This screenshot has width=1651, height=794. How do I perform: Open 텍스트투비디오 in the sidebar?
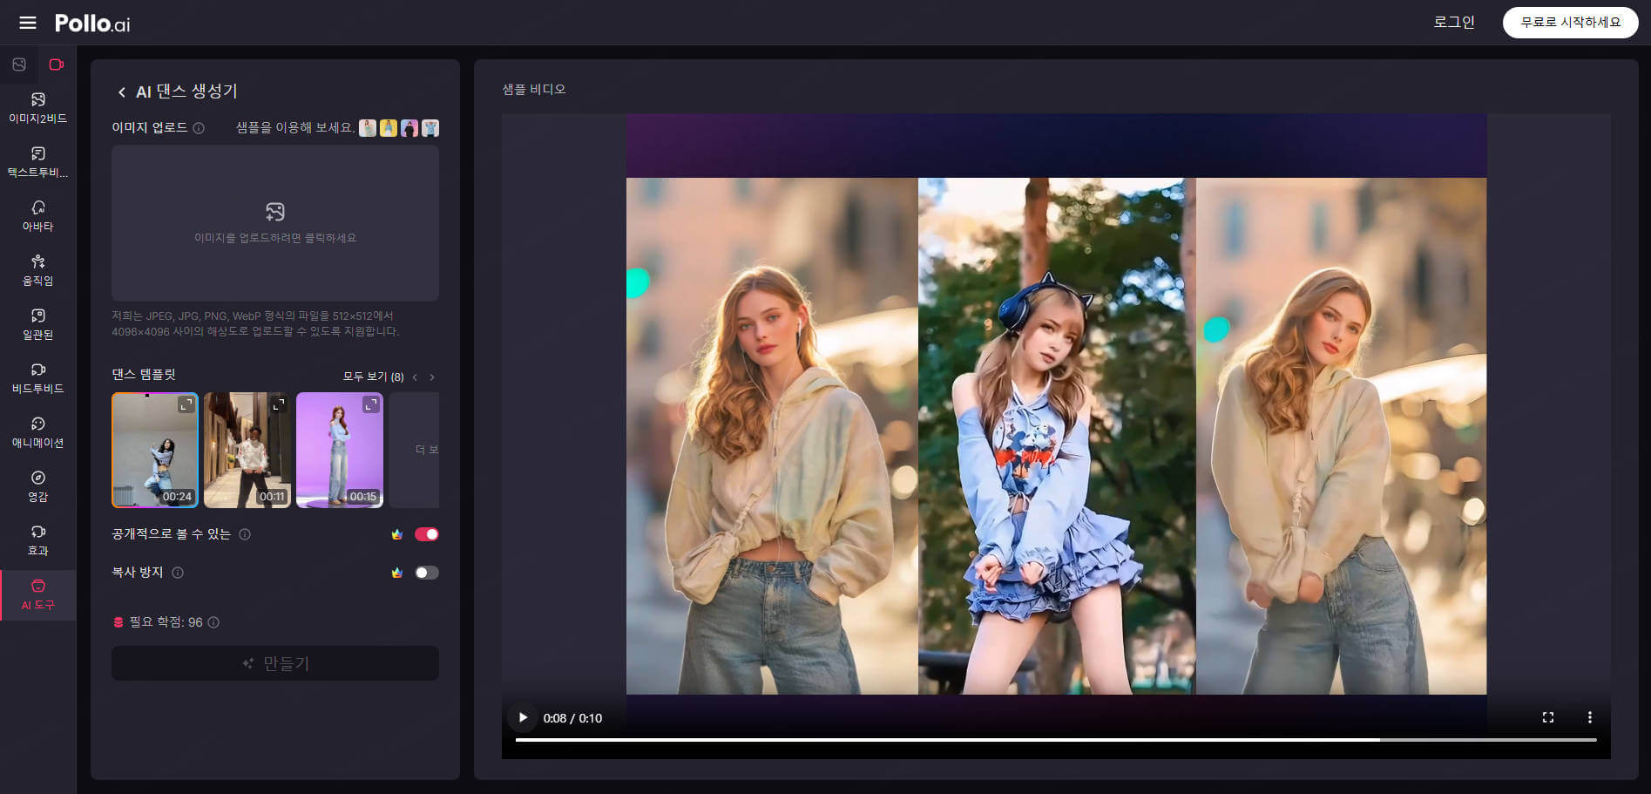pos(37,162)
